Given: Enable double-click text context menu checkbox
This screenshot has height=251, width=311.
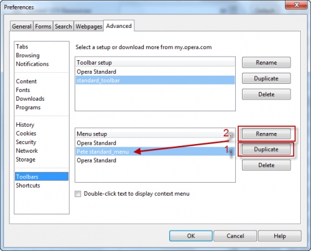Looking at the screenshot, I should tap(78, 194).
